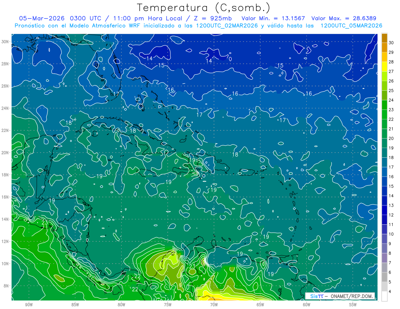Image resolution: width=400 pixels, height=309 pixels.
Task: Click the latitude label "10N"
Action: click(5, 264)
